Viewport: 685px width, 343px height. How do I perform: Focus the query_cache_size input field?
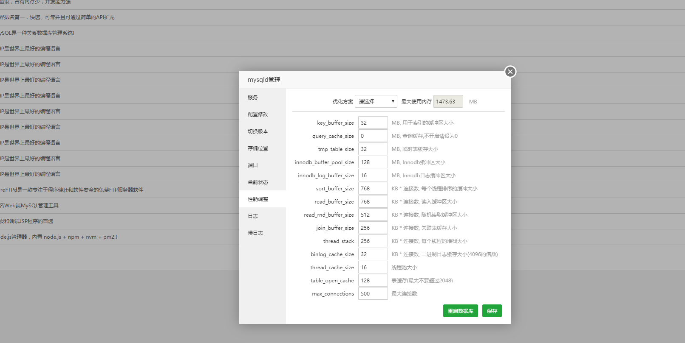(373, 136)
